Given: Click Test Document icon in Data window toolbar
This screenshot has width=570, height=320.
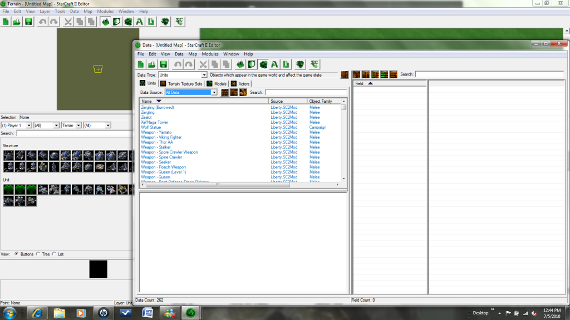Looking at the screenshot, I should pyautogui.click(x=300, y=64).
